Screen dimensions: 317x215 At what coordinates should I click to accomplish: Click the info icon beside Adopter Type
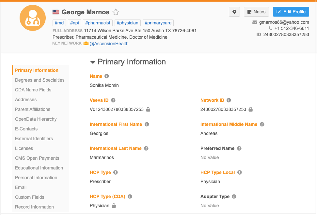pyautogui.click(x=234, y=196)
